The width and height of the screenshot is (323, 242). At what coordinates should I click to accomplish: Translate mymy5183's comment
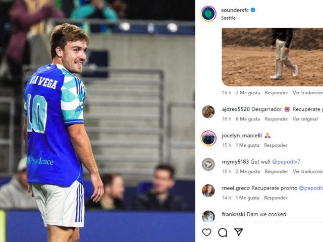(307, 171)
